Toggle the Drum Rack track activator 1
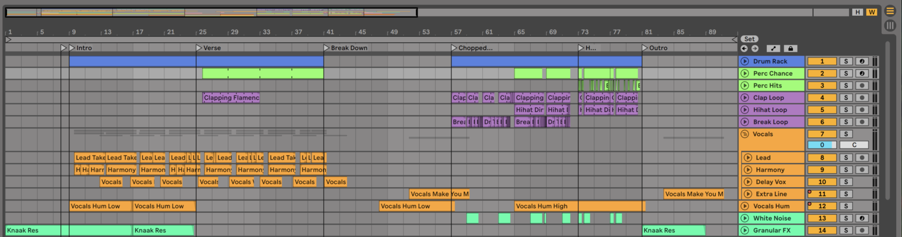The height and width of the screenshot is (237, 902). pos(822,62)
